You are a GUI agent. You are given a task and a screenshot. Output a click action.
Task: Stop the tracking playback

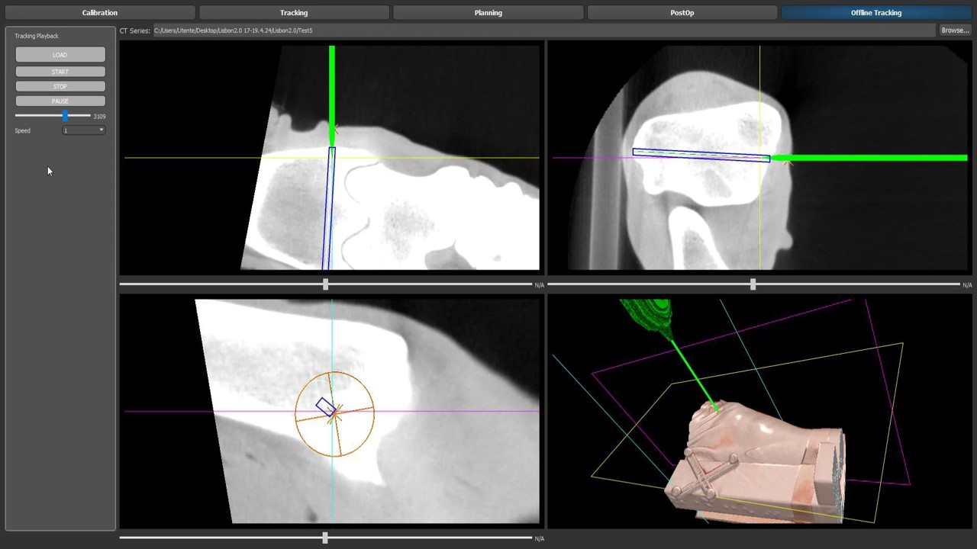coord(60,86)
